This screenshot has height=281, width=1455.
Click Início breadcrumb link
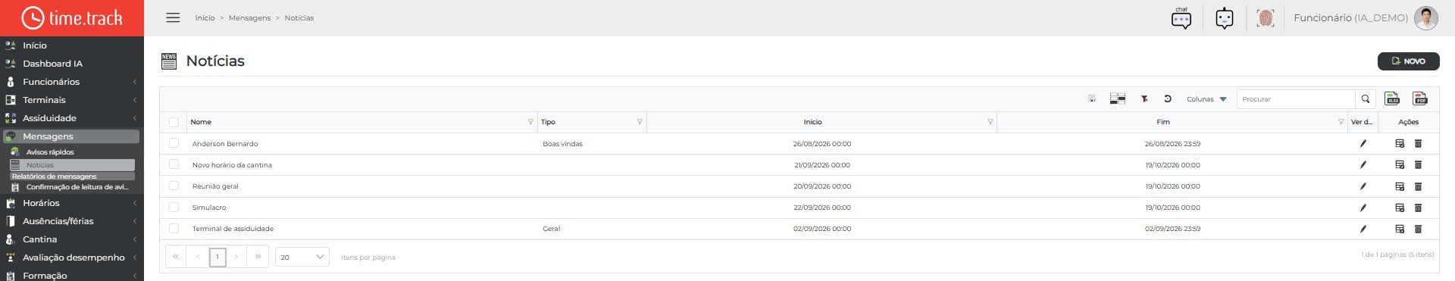pyautogui.click(x=205, y=18)
